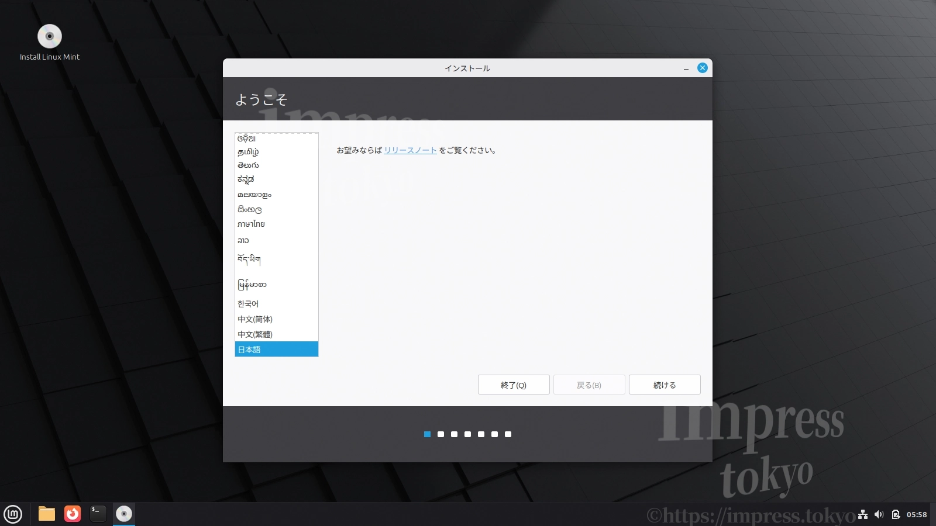Select Tibetan བོད་ཡིག in the language list

[x=277, y=259]
